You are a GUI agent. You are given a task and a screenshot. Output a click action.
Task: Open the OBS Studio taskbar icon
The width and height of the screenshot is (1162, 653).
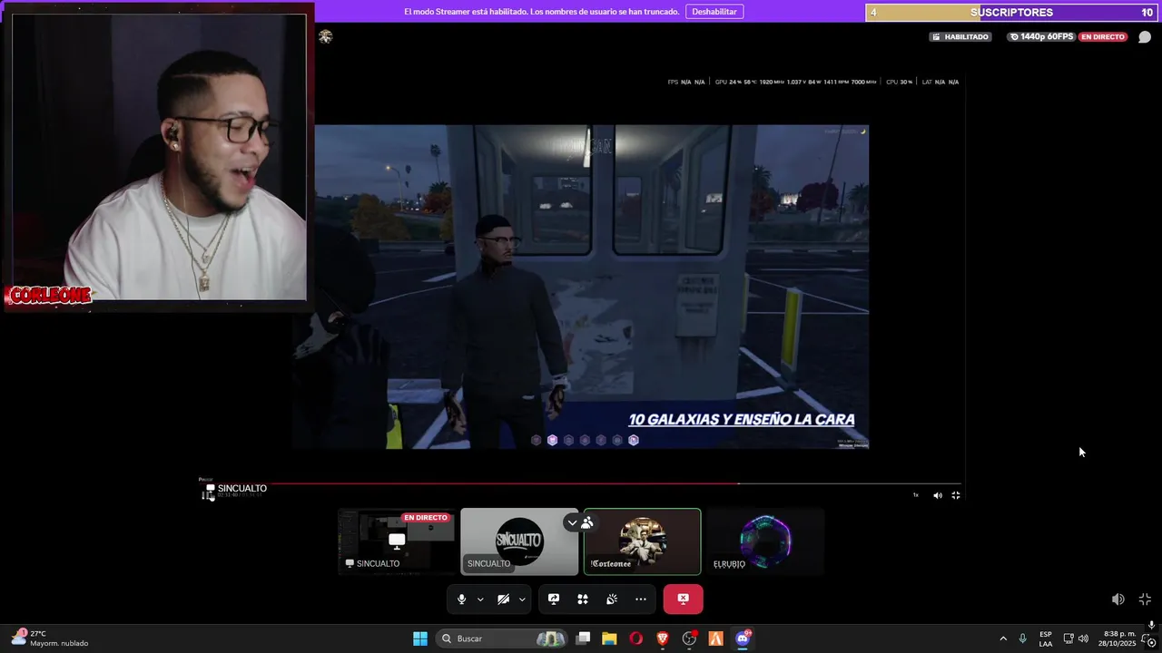click(689, 638)
